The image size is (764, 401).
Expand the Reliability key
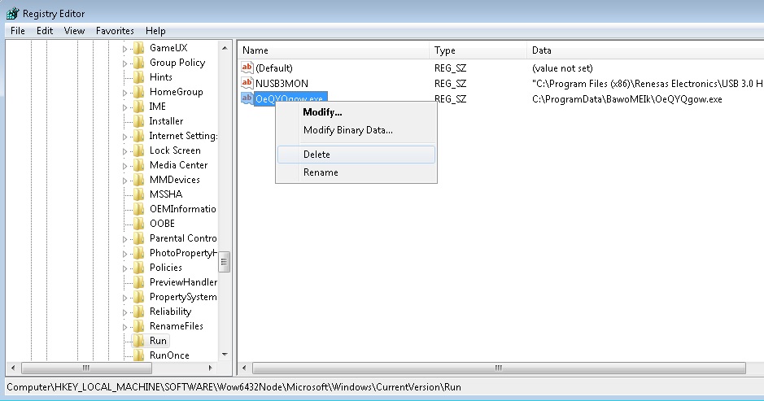click(124, 312)
